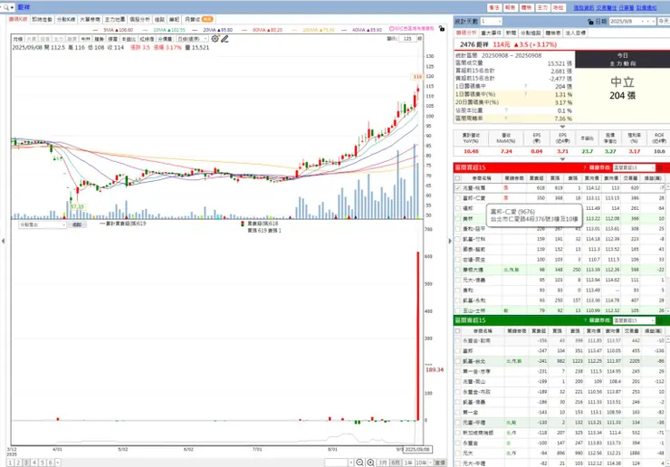
Task: Zoom in the chart with plus magnifier
Action: [370, 462]
